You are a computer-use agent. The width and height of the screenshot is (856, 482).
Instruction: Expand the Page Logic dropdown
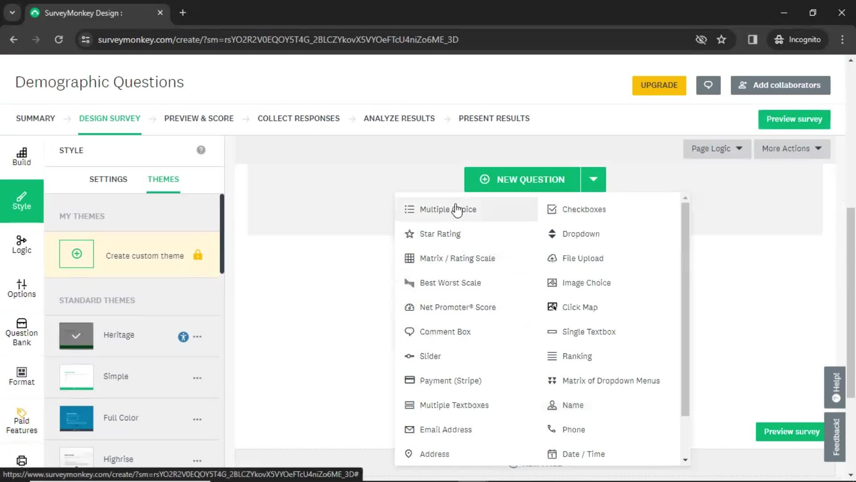tap(716, 148)
